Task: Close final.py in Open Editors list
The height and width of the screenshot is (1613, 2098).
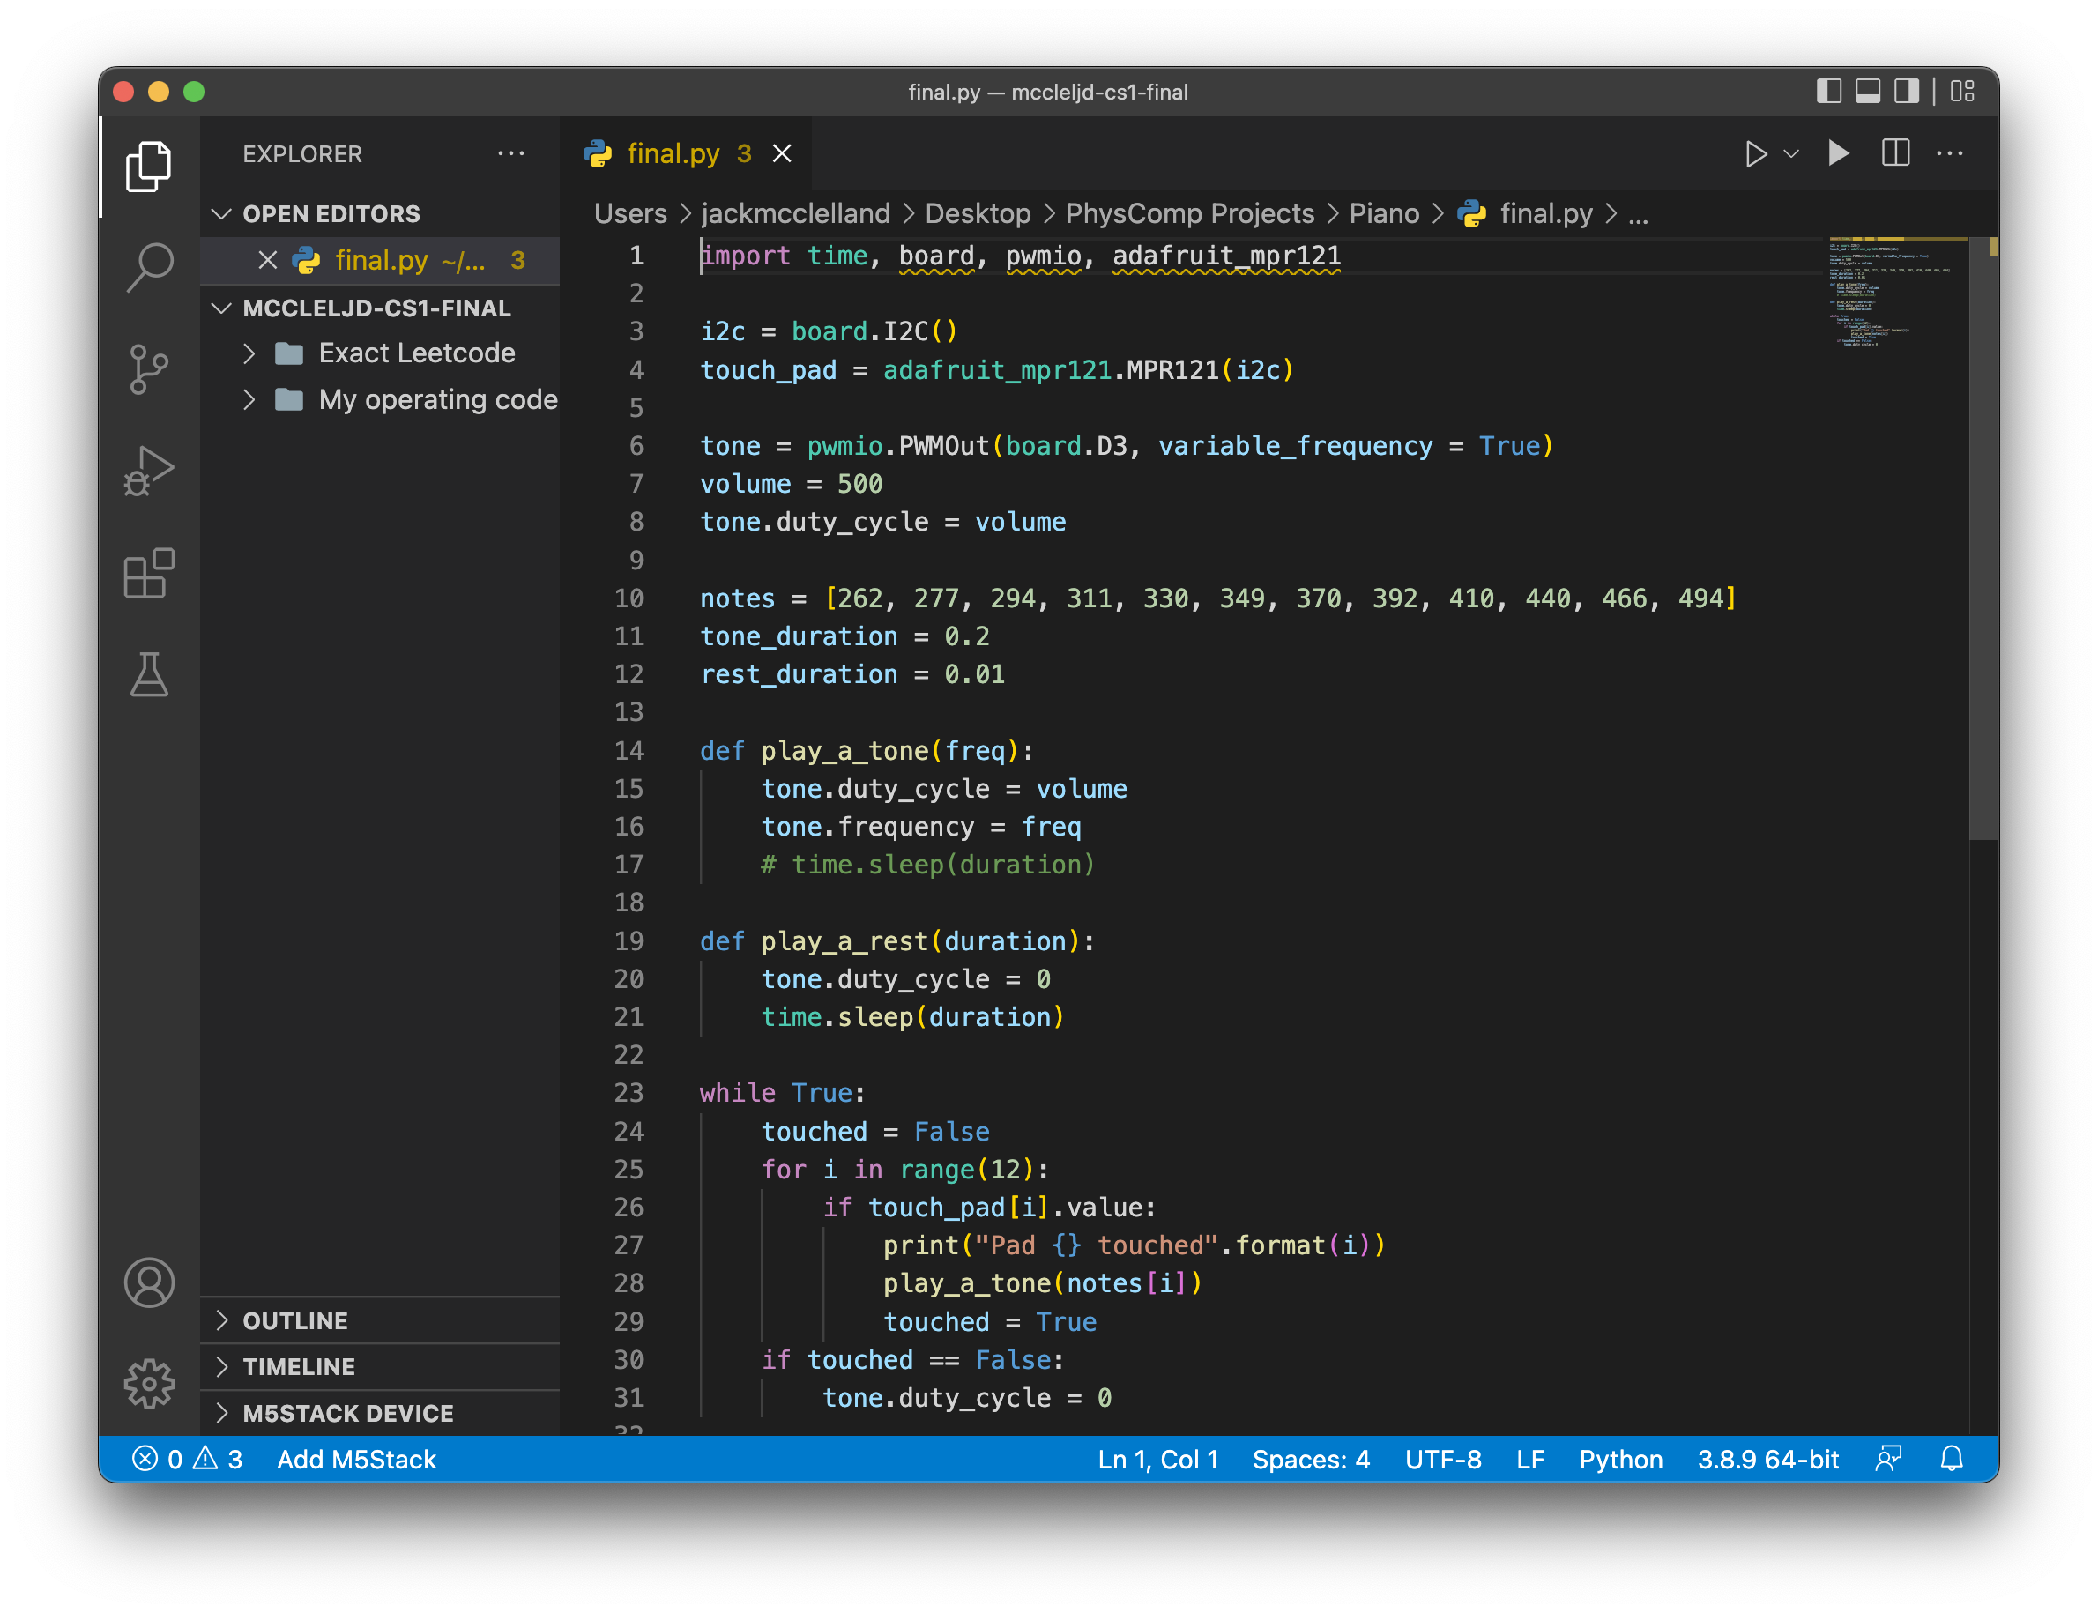Action: (x=268, y=260)
